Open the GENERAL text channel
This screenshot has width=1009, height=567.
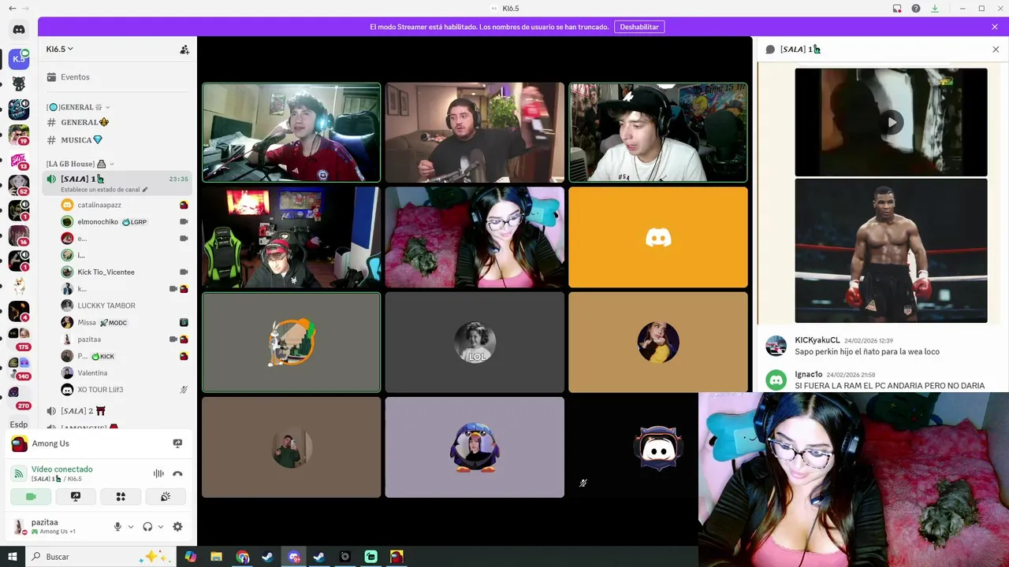(x=118, y=122)
